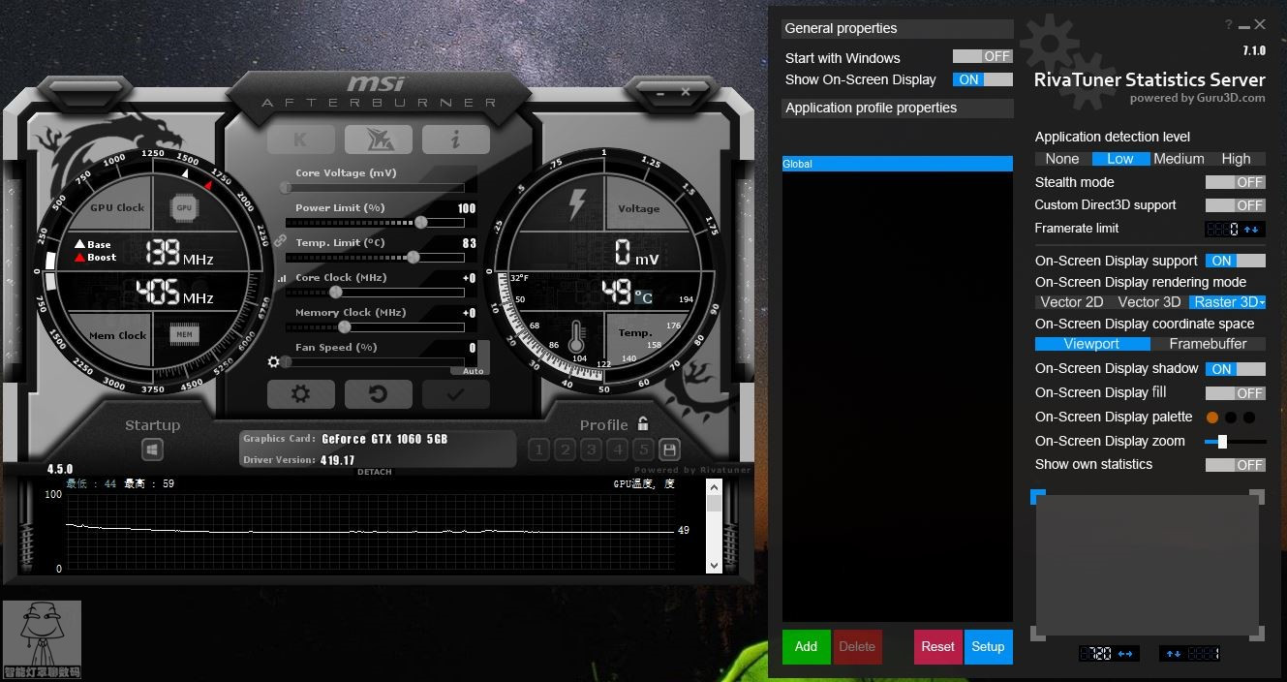
Task: Detach the monitoring graph
Action: pyautogui.click(x=375, y=472)
